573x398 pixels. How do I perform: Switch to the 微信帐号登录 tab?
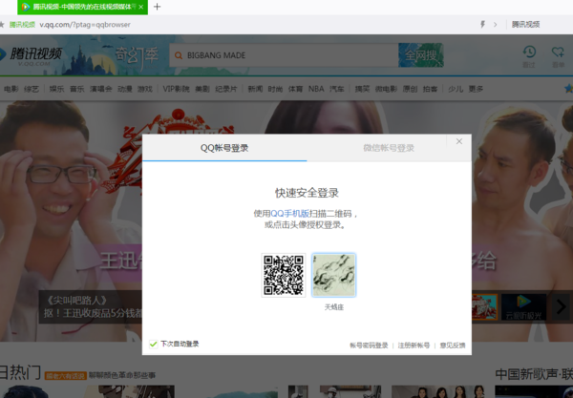(389, 148)
